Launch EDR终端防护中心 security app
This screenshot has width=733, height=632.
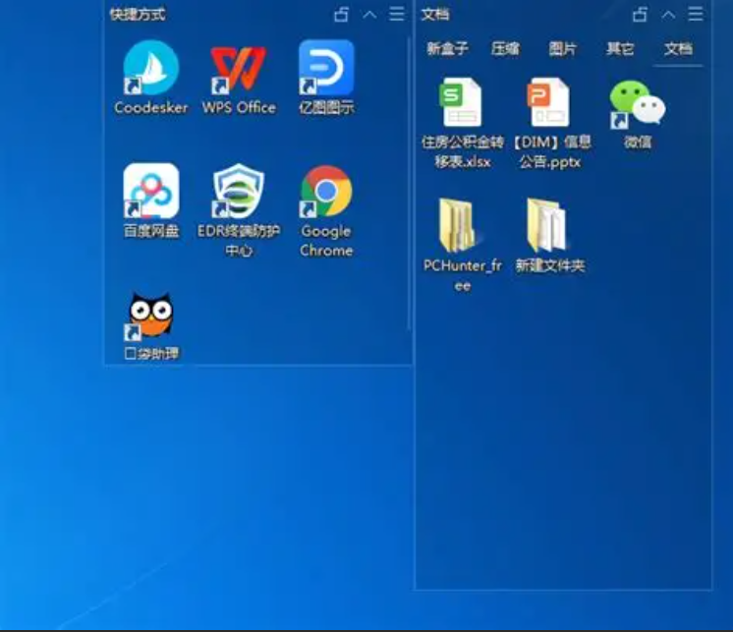pyautogui.click(x=238, y=193)
